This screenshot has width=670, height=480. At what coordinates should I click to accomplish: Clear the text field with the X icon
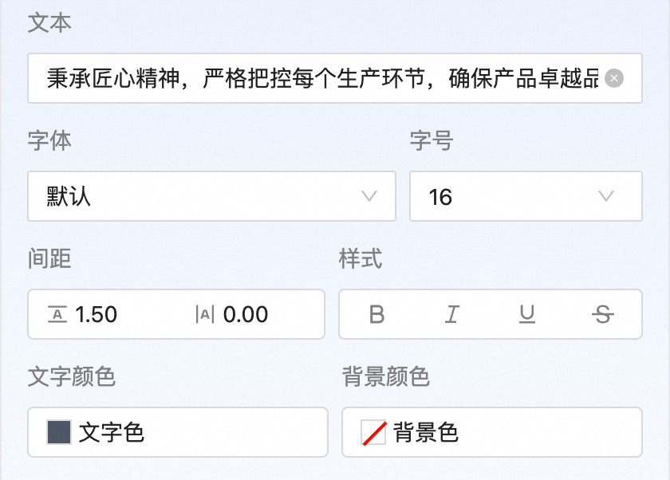tap(613, 78)
